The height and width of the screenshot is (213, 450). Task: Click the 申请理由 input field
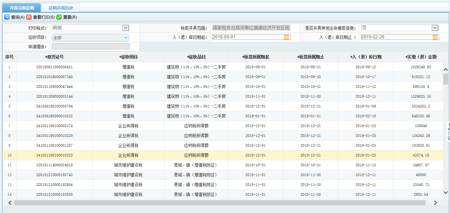(x=90, y=46)
